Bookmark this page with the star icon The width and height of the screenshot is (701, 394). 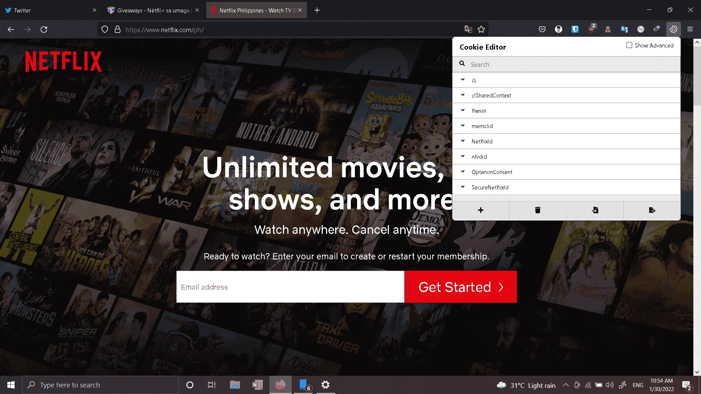(x=481, y=29)
